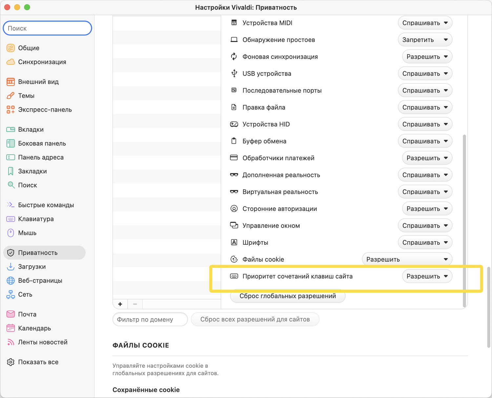Click the Поиск settings search field
Image resolution: width=492 pixels, height=398 pixels.
point(47,28)
